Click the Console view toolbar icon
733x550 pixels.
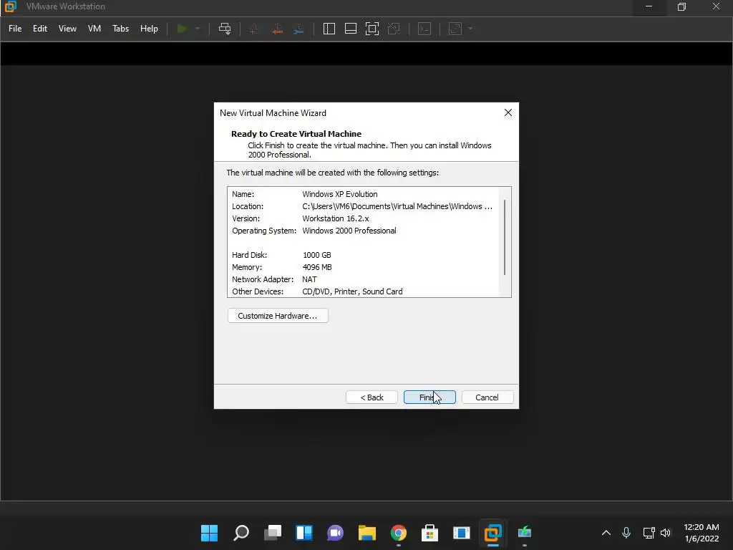pyautogui.click(x=424, y=29)
